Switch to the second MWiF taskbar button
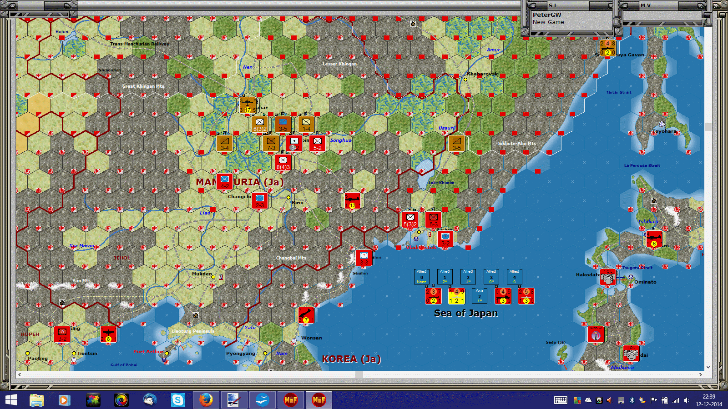Viewport: 728px width, 409px height. click(318, 400)
